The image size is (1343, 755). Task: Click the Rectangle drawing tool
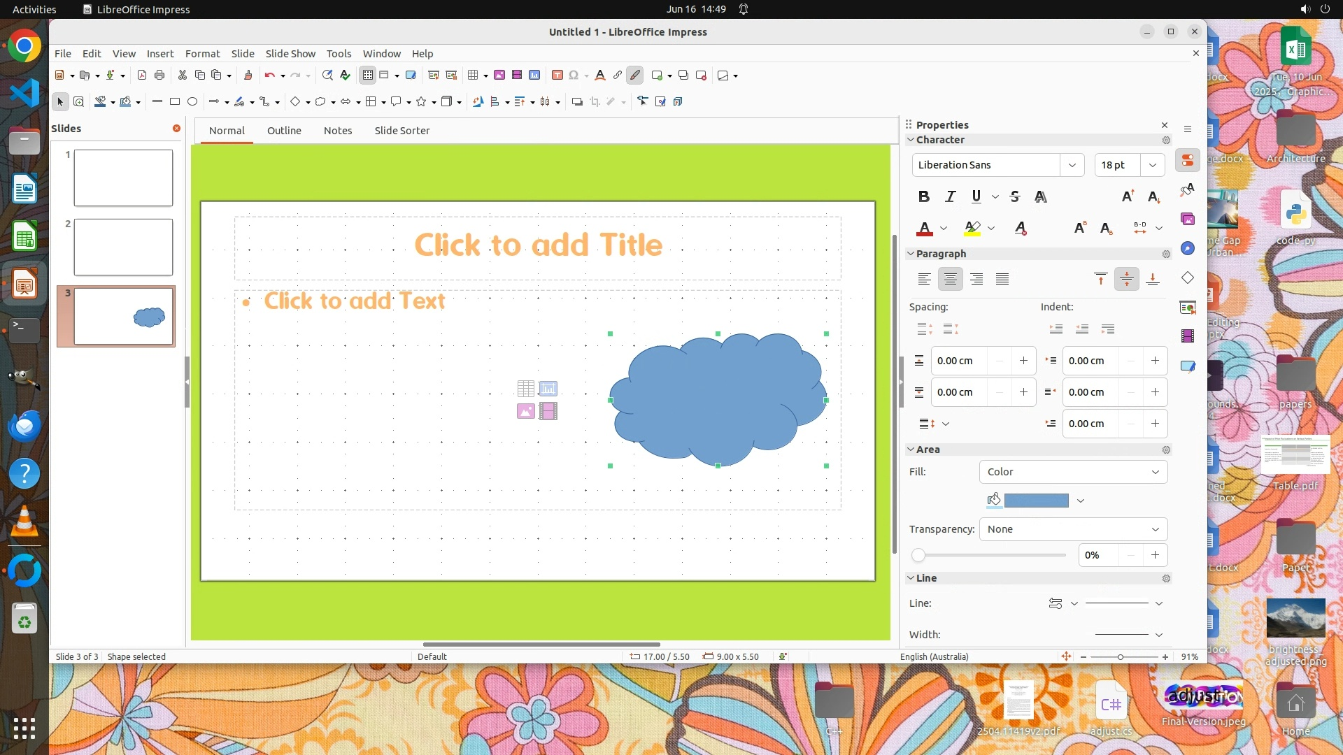tap(175, 102)
